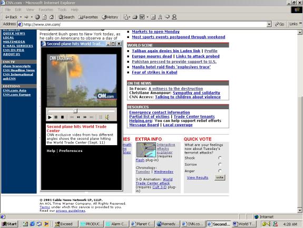This screenshot has width=303, height=228.
Task: Click the rewind button in the player
Action: click(79, 117)
